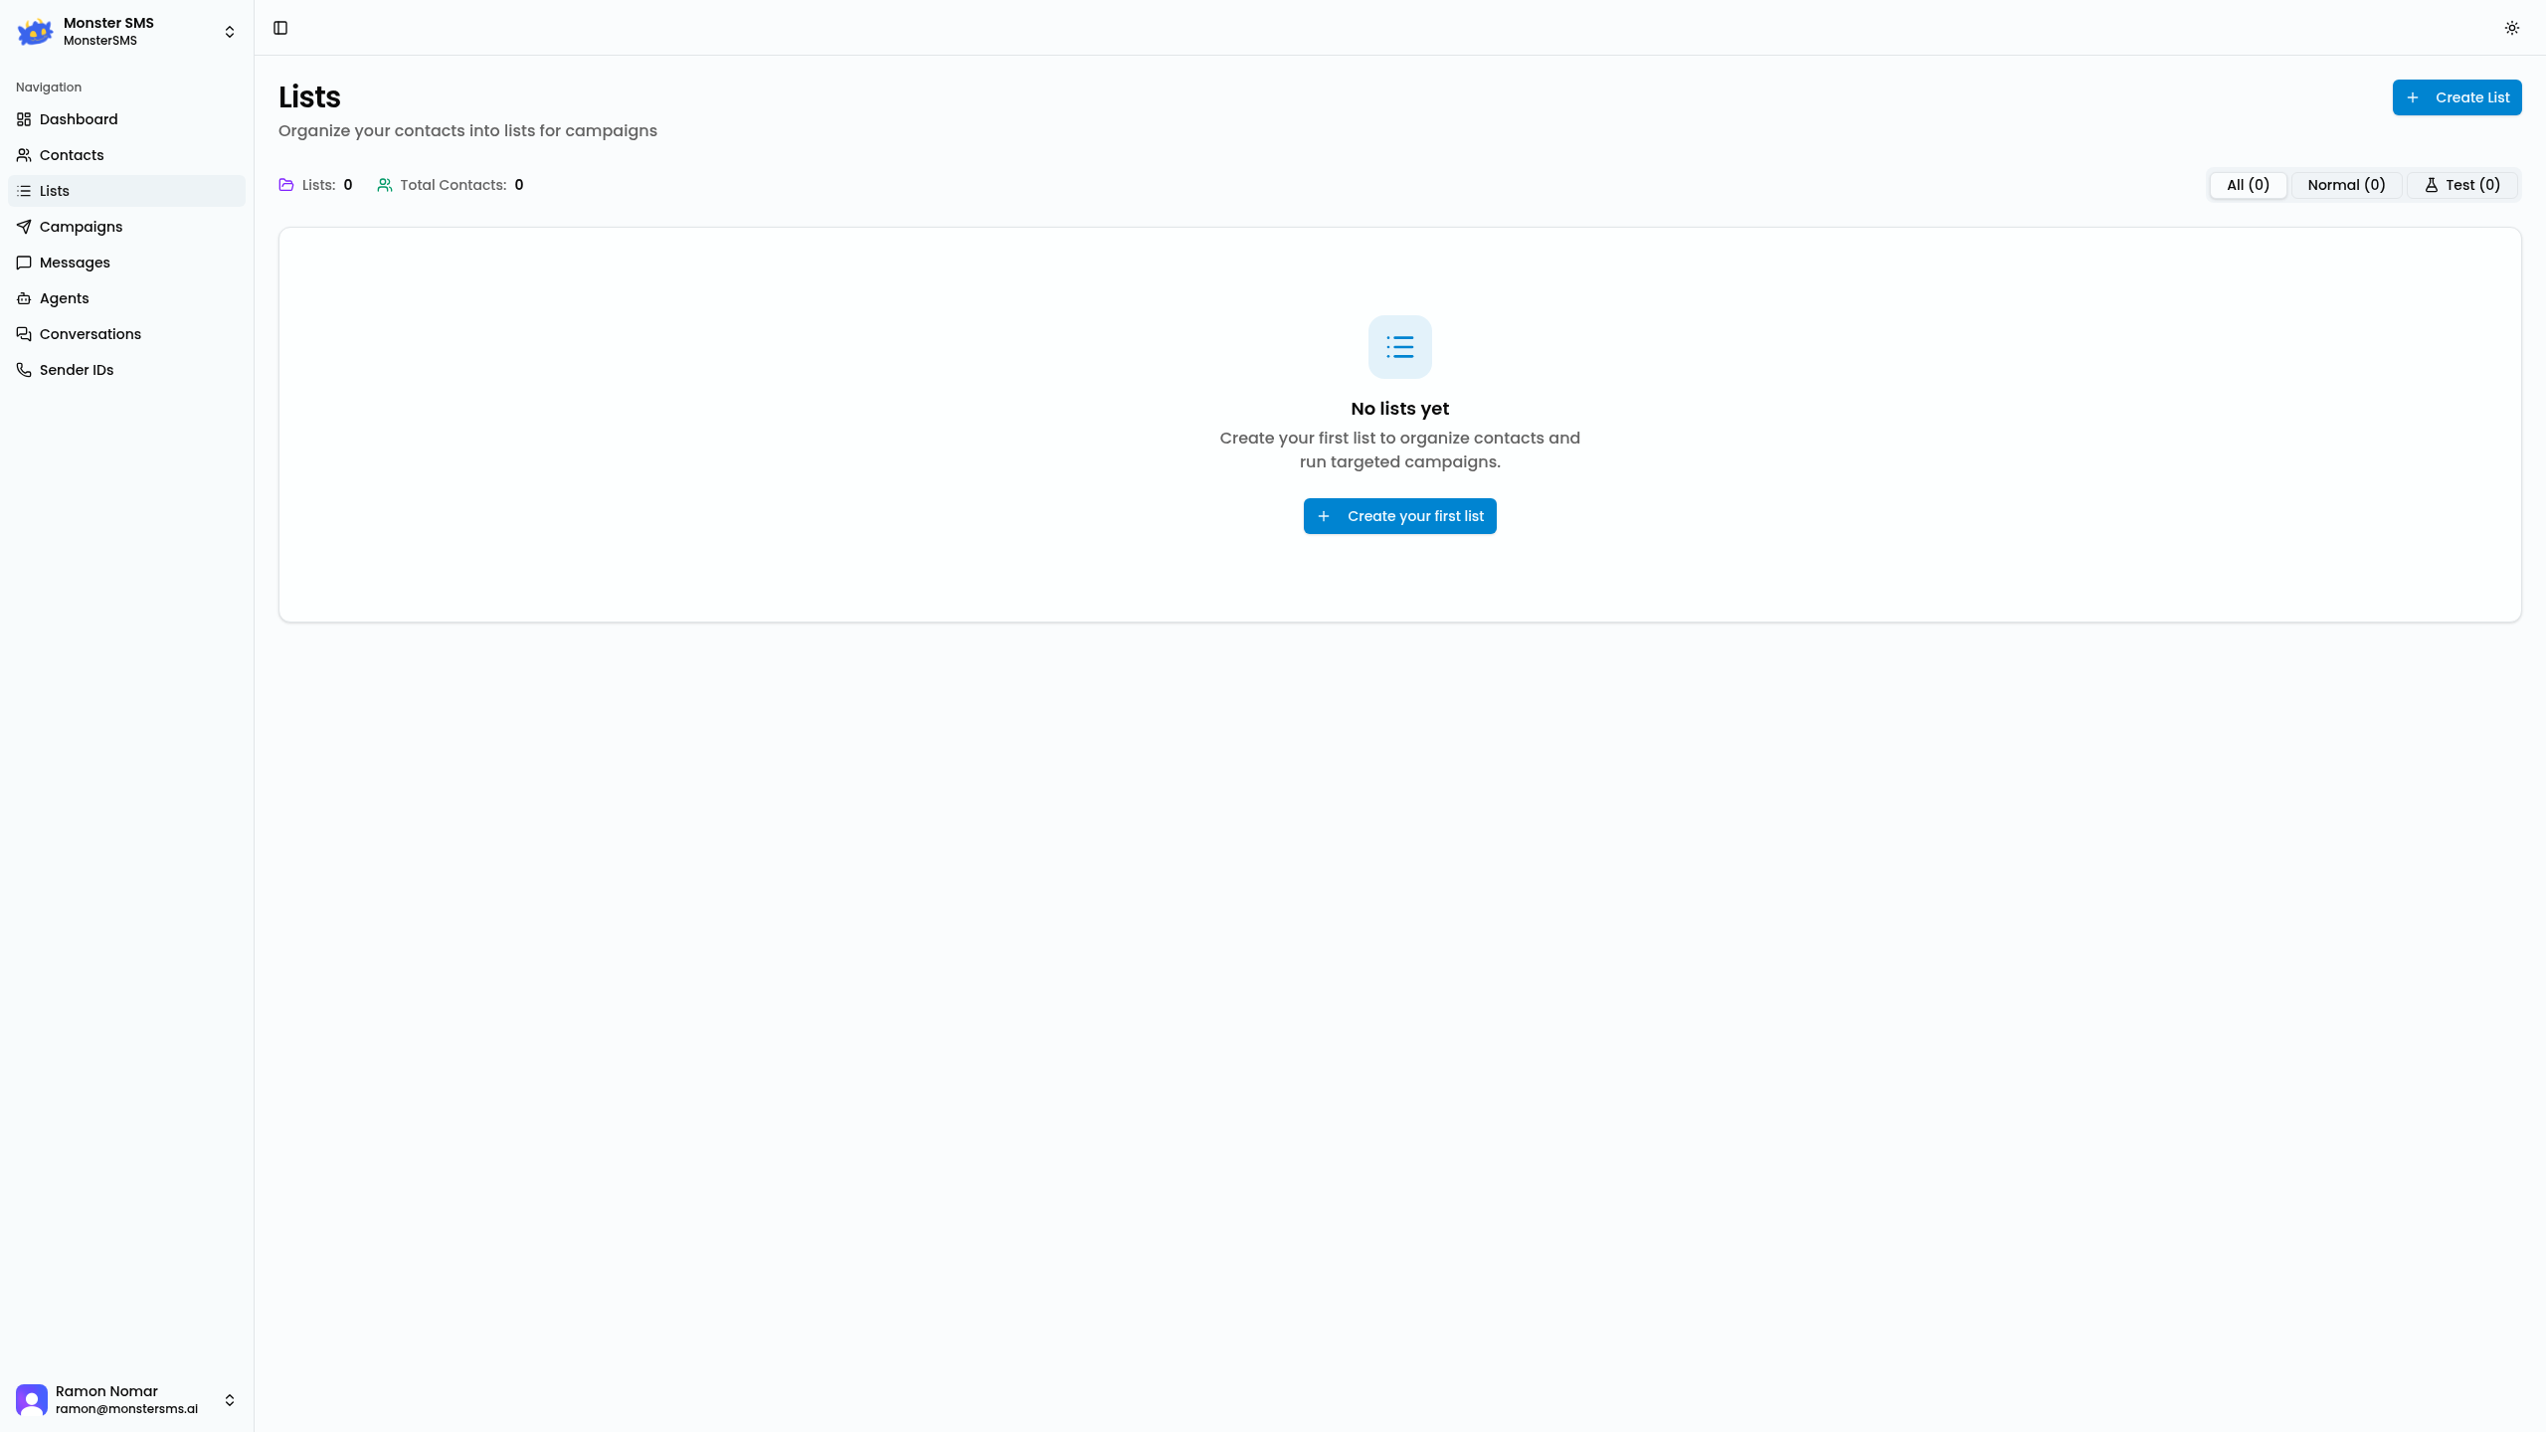Click Create your first list button
Image resolution: width=2546 pixels, height=1432 pixels.
coord(1399,516)
